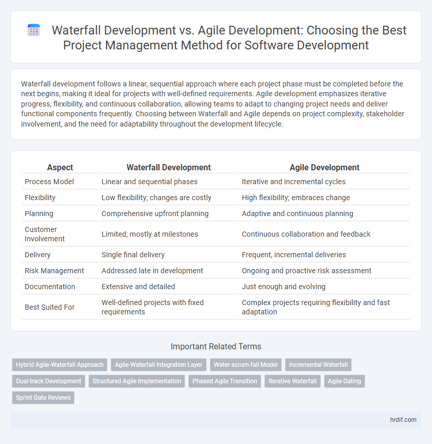The height and width of the screenshot is (444, 432).
Task: Click the Risk Management row label
Action: pos(55,271)
